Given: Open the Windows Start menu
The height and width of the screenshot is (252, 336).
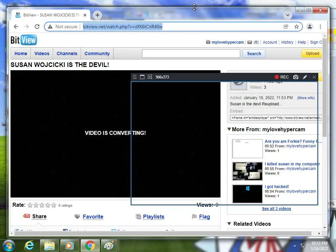Looking at the screenshot, I should (9, 245).
